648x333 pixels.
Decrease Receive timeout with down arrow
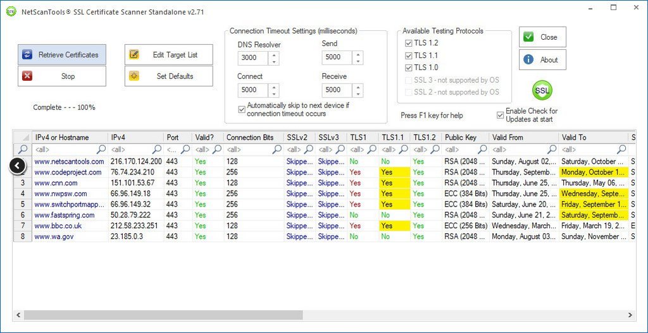[358, 94]
